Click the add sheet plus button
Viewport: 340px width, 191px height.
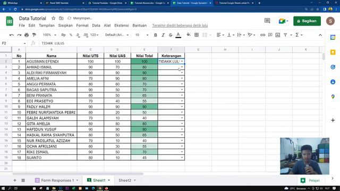[15, 180]
